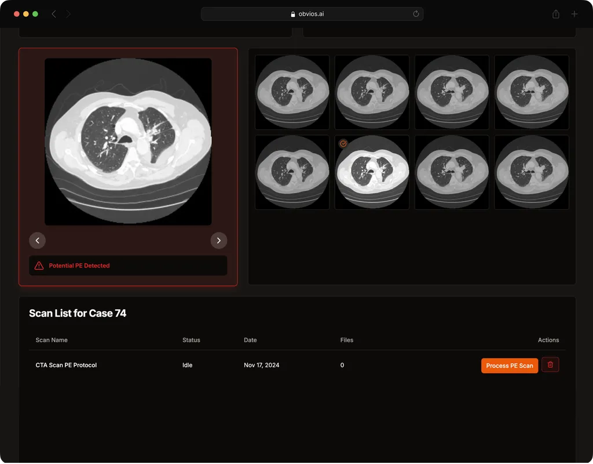
Task: Click the Process PE Scan button
Action: [x=510, y=365]
